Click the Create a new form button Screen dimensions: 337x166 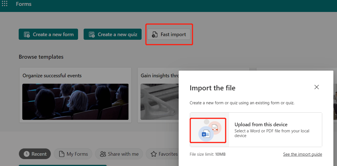pyautogui.click(x=49, y=34)
